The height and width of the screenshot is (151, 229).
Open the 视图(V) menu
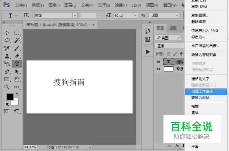pyautogui.click(x=152, y=5)
